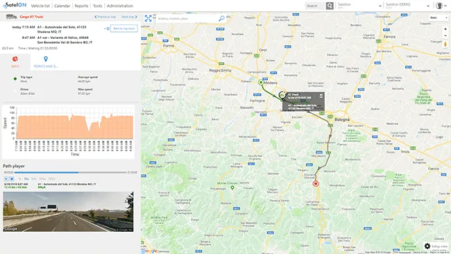Viewport: 451px width, 254px height.
Task: Select 10x playback speed
Action: pyautogui.click(x=26, y=178)
